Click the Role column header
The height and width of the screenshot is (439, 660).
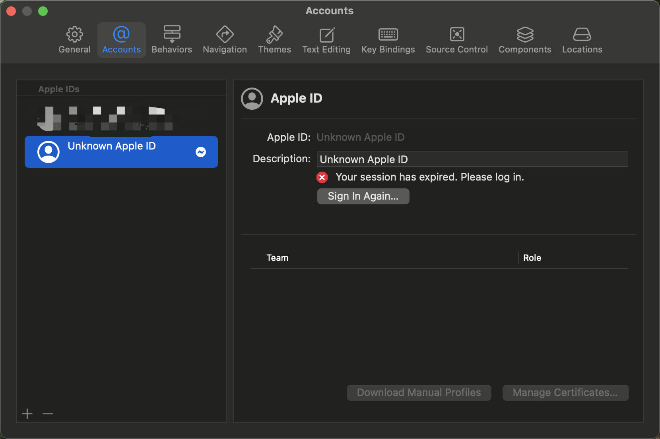(532, 258)
